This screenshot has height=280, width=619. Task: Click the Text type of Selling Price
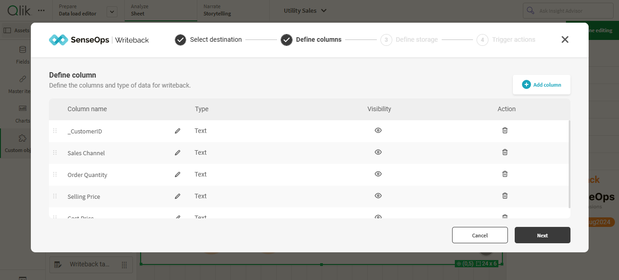pyautogui.click(x=200, y=196)
